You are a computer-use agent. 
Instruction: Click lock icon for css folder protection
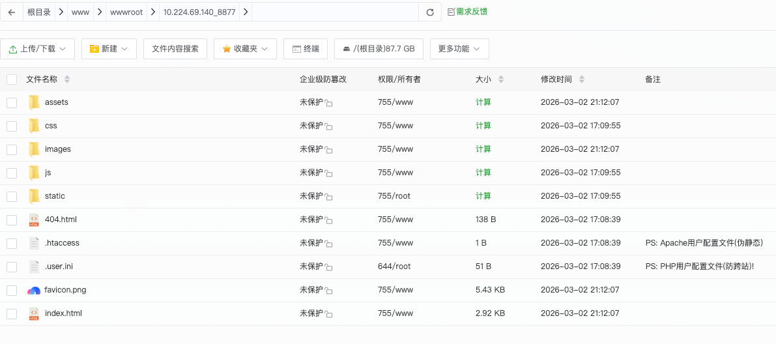click(329, 126)
